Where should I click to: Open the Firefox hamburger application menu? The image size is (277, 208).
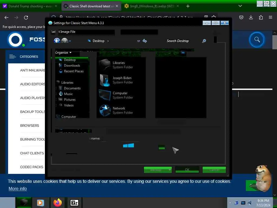(271, 17)
